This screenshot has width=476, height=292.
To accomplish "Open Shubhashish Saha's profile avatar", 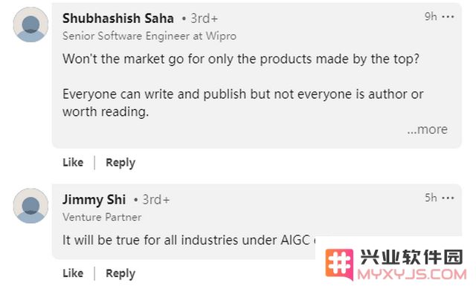I will point(30,25).
